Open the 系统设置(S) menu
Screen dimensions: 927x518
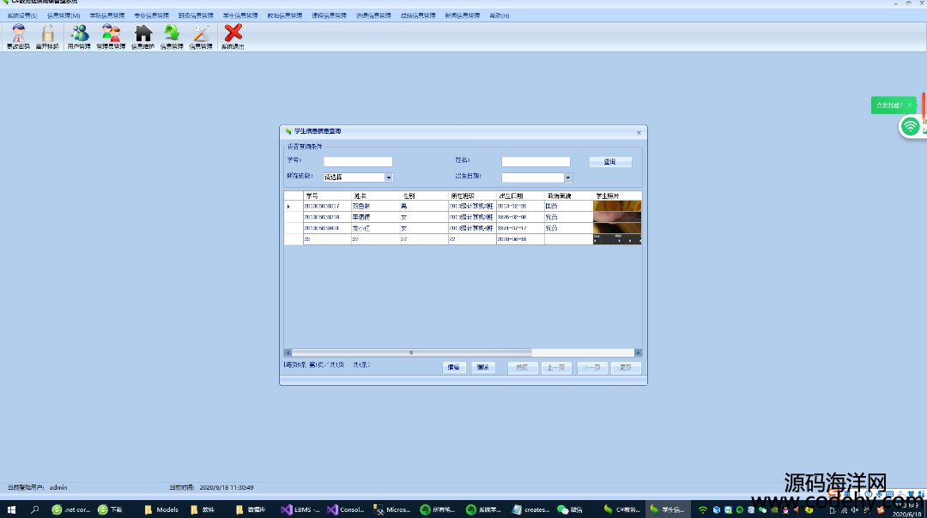[22, 15]
